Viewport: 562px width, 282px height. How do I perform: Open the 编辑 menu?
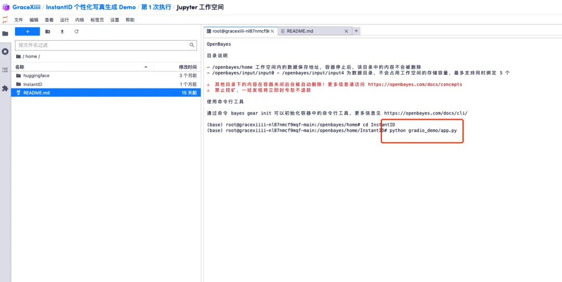point(34,20)
